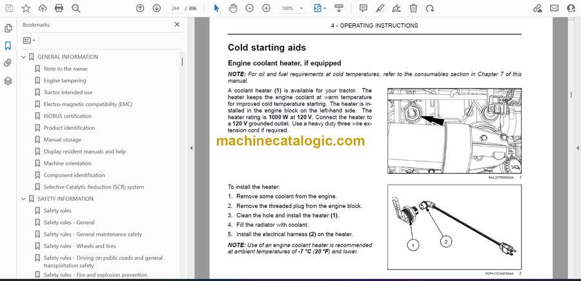Open the Engine tampering bookmark
This screenshot has width=581, height=281.
[x=65, y=81]
